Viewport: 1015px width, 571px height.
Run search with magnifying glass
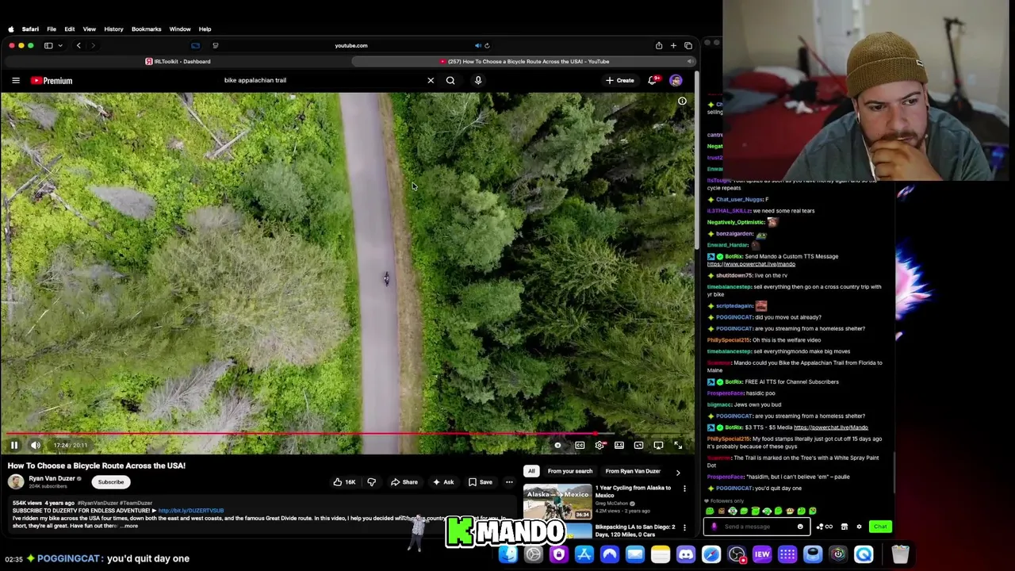[450, 80]
